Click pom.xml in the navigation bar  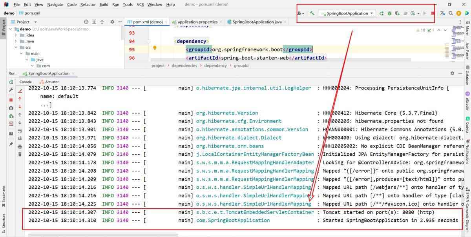pos(29,13)
